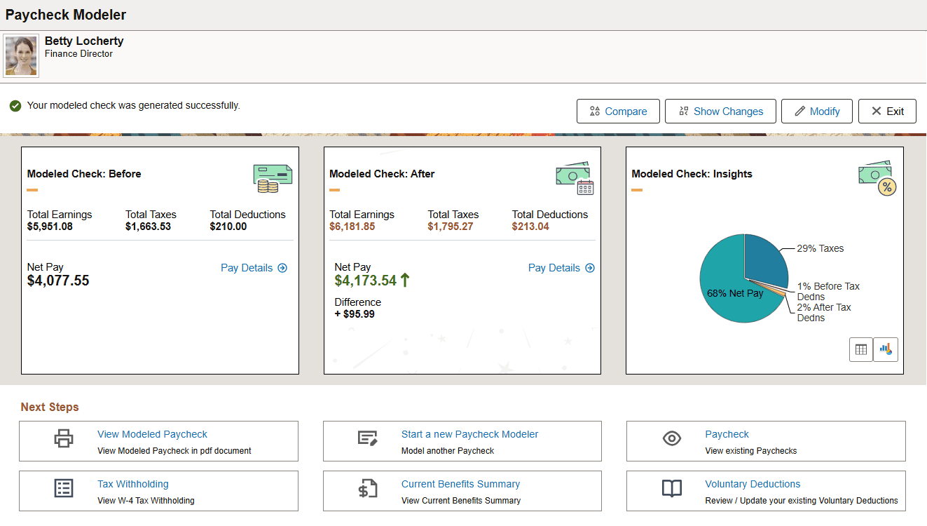Click the money stack icon on Modeled Check Before
Screen dimensions: 927x526
pyautogui.click(x=273, y=177)
